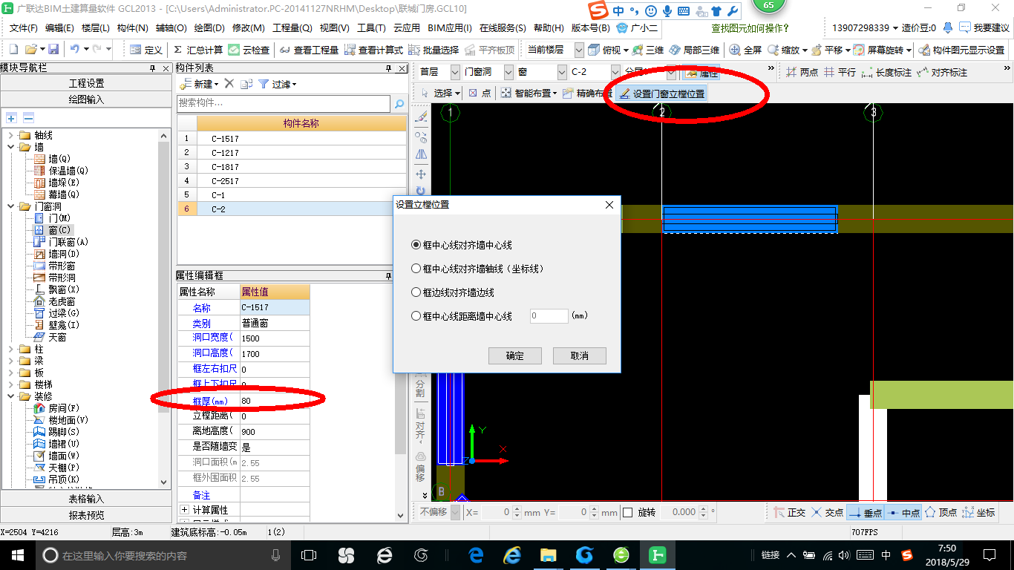Click 表格输入 navigation button
This screenshot has width=1014, height=570.
point(87,499)
